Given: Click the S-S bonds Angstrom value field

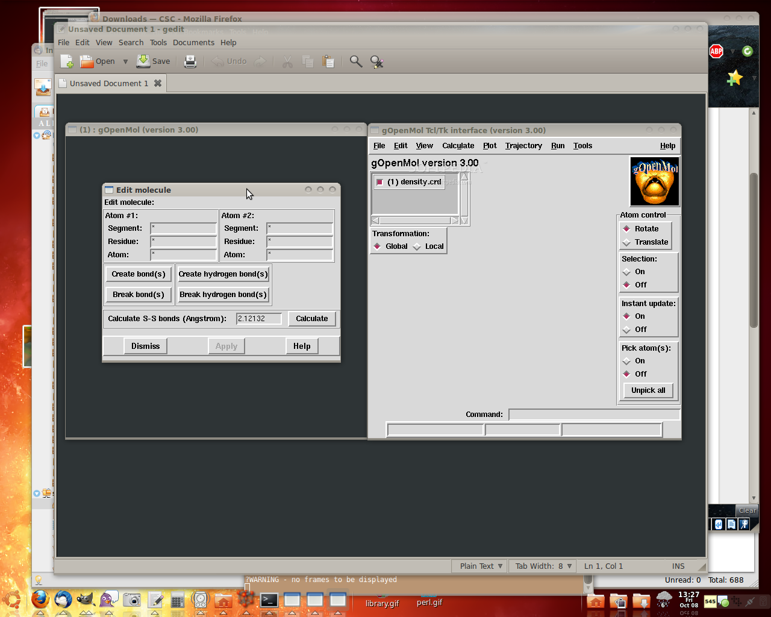Looking at the screenshot, I should [x=259, y=319].
